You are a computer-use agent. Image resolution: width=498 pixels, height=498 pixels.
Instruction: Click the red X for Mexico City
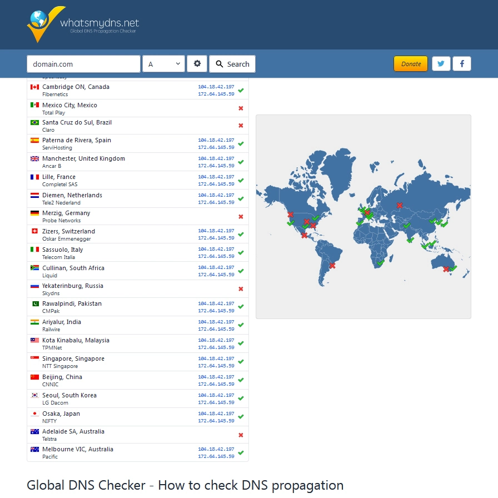(240, 108)
